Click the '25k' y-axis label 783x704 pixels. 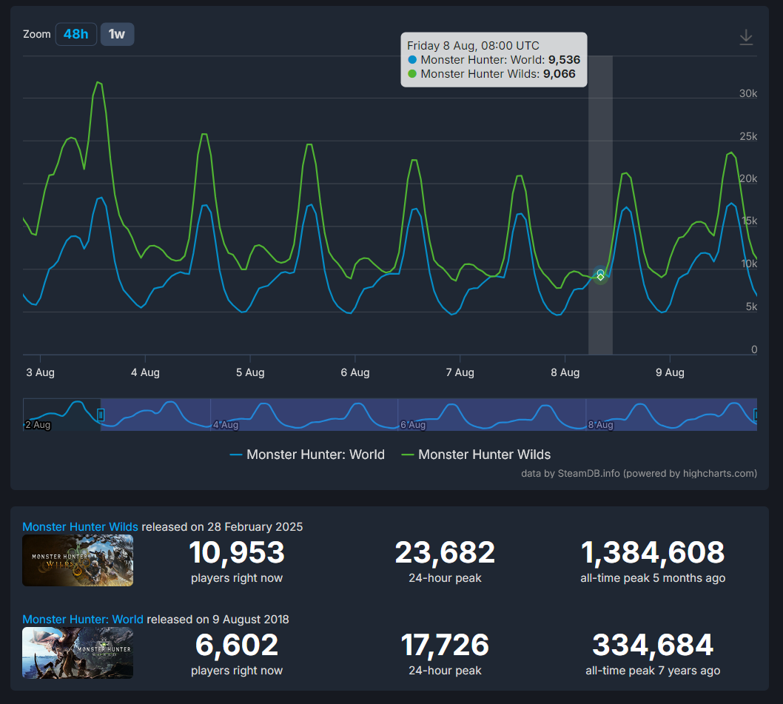pos(748,136)
